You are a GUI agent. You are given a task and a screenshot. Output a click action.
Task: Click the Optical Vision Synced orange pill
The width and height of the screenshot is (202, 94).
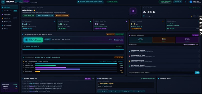(x=62, y=15)
